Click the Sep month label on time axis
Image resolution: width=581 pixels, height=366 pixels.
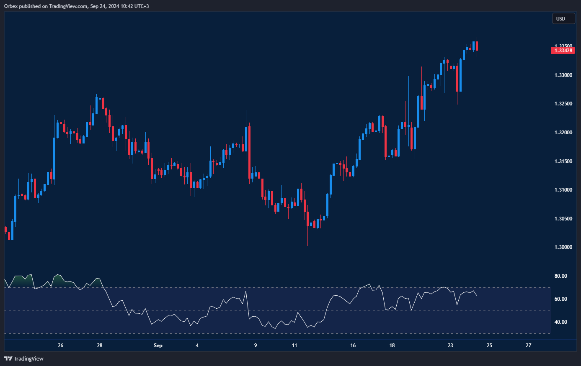point(158,346)
